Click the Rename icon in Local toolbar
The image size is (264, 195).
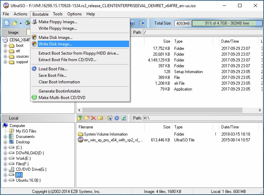point(100,118)
